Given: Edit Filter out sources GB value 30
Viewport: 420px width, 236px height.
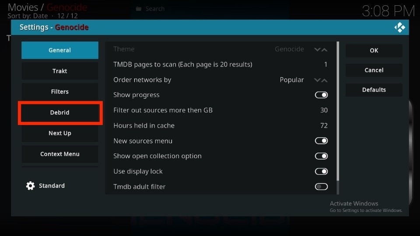Looking at the screenshot, I should (x=324, y=110).
